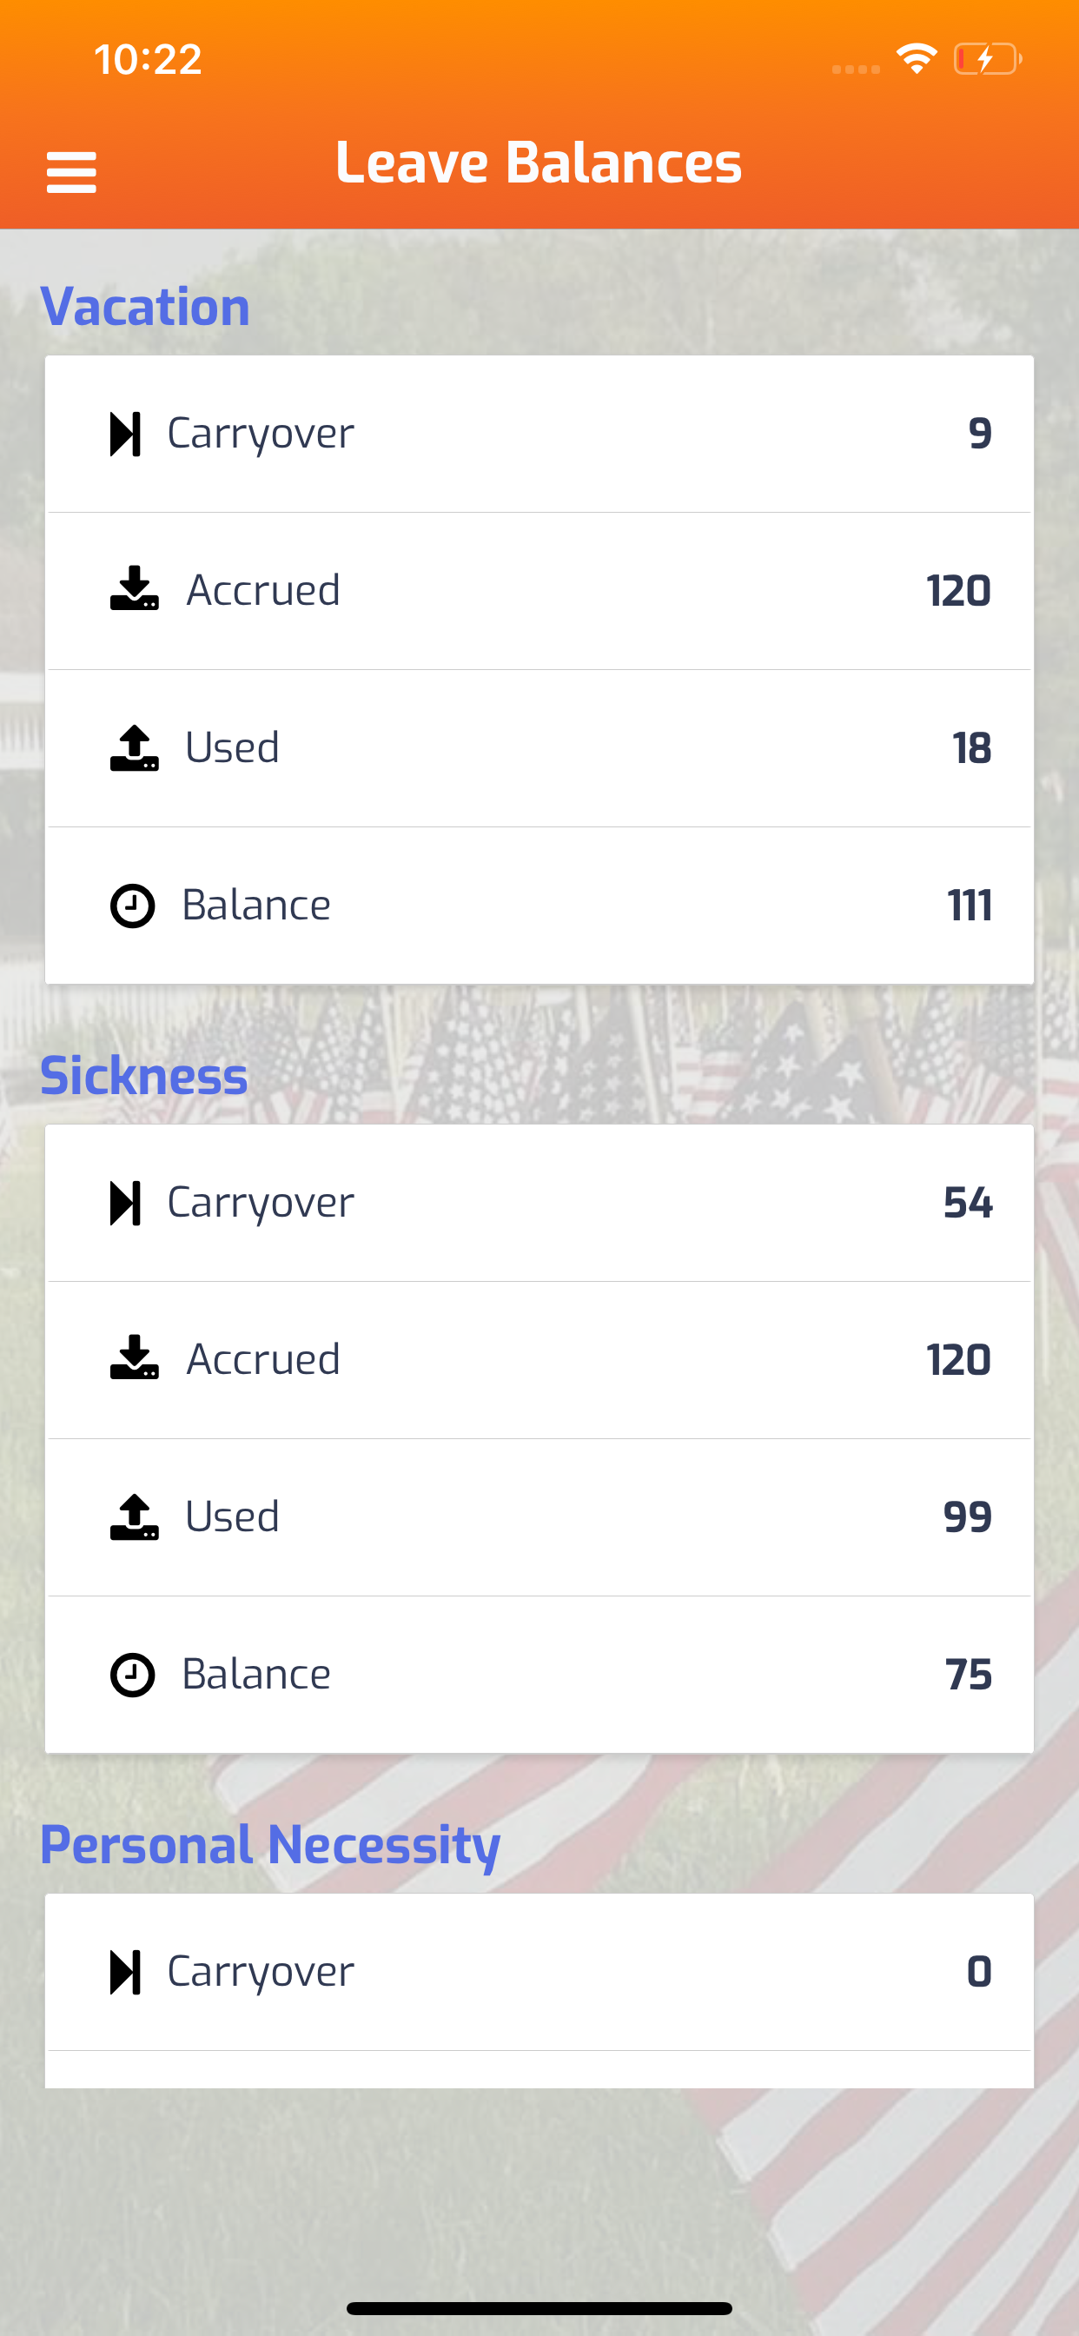Viewport: 1079px width, 2336px height.
Task: Open the hamburger menu
Action: pos(70,171)
